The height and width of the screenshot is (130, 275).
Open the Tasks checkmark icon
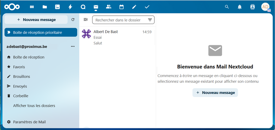pos(147,7)
